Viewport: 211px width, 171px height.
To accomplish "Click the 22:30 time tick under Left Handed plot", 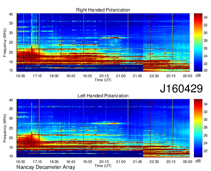I will tap(154, 162).
